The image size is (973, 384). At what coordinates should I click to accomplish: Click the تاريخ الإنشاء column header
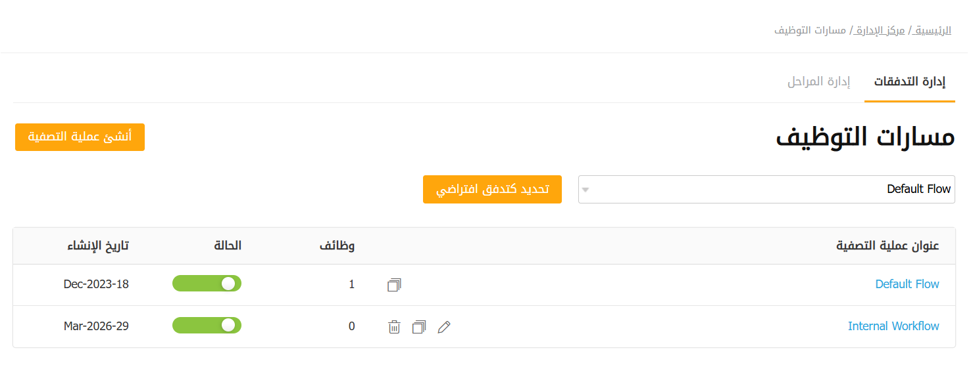pyautogui.click(x=98, y=246)
